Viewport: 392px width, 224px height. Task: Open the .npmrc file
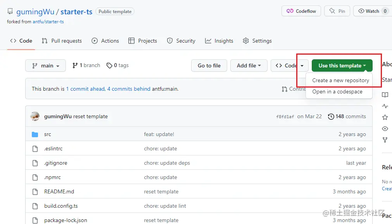point(52,177)
